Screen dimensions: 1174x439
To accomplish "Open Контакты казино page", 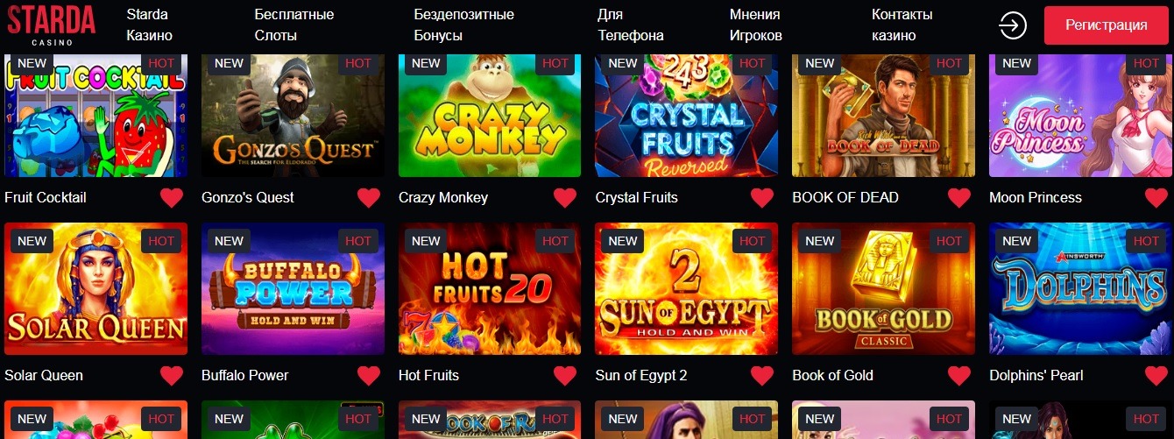I will [902, 25].
